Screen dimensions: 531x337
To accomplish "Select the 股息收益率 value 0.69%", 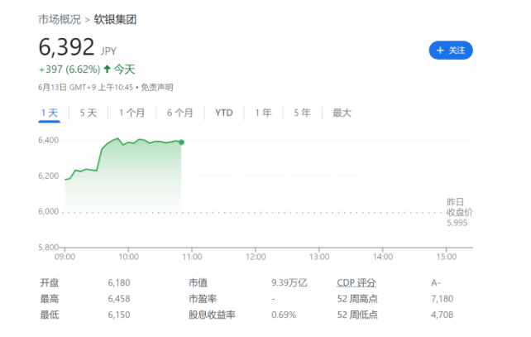I will point(284,315).
